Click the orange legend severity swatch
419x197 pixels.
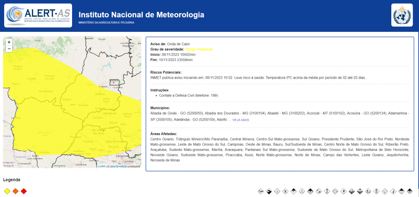[x=16, y=191]
